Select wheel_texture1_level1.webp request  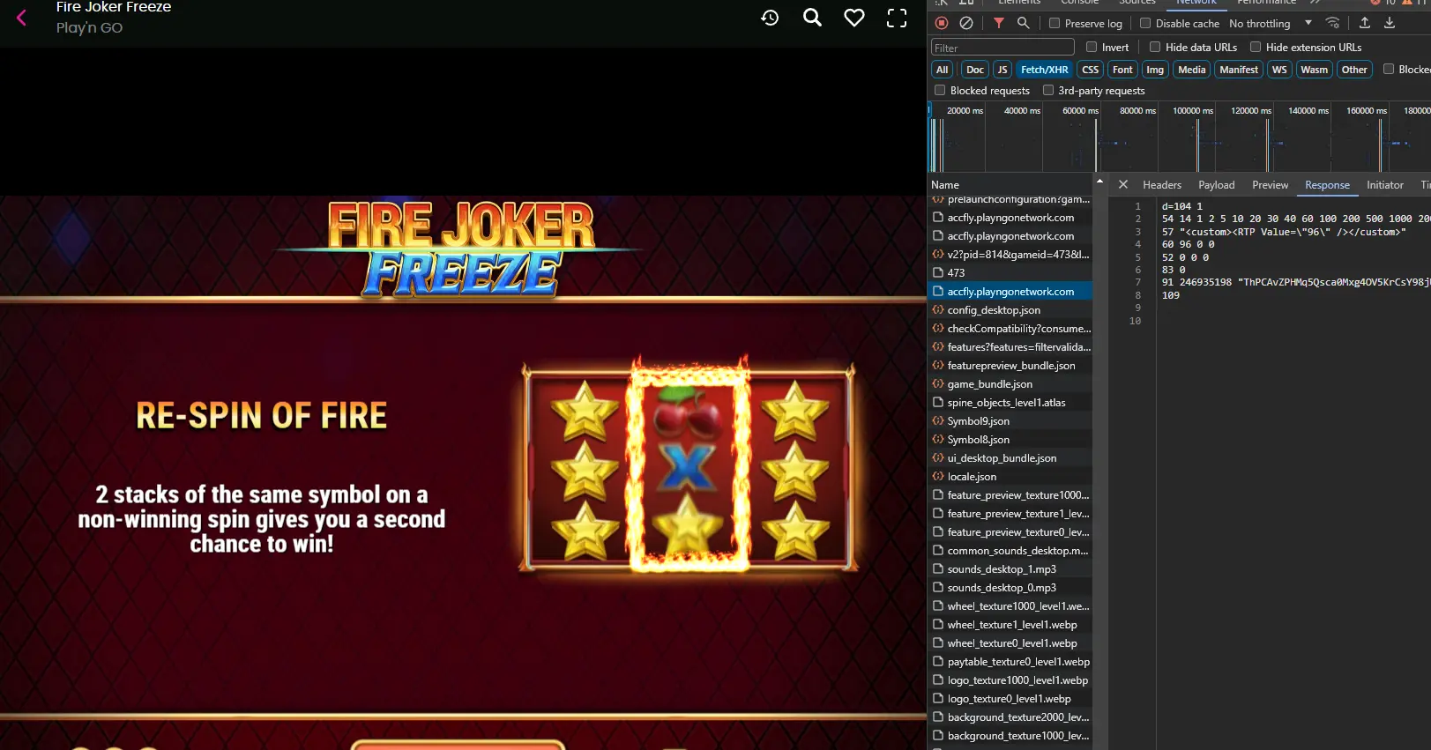[x=1011, y=625]
